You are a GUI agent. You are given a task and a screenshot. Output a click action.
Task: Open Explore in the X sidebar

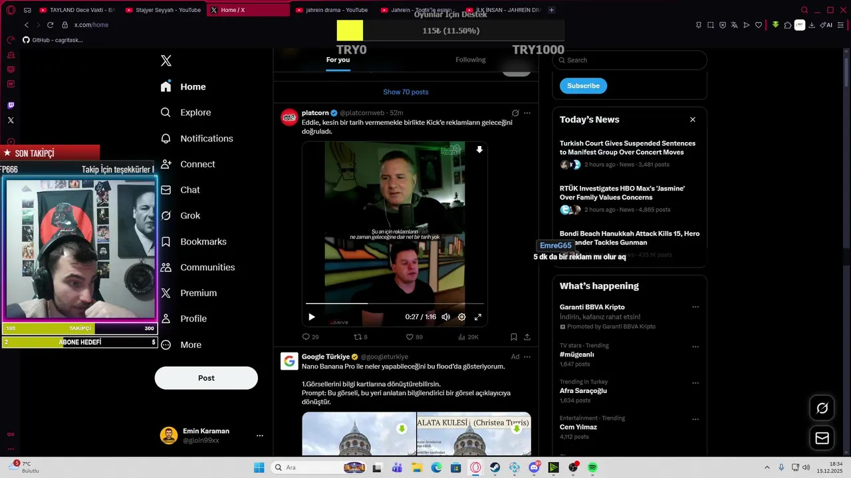tap(186, 113)
